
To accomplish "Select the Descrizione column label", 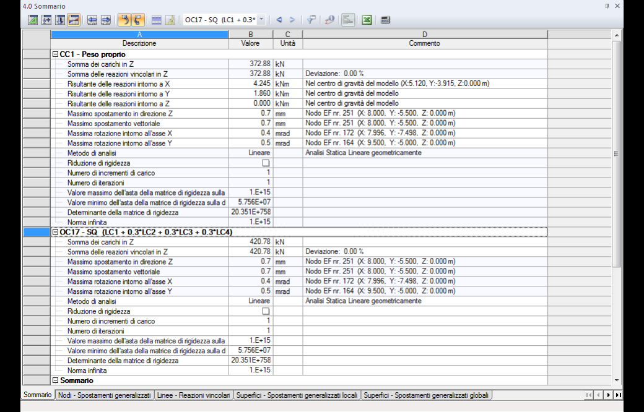I will pyautogui.click(x=139, y=43).
